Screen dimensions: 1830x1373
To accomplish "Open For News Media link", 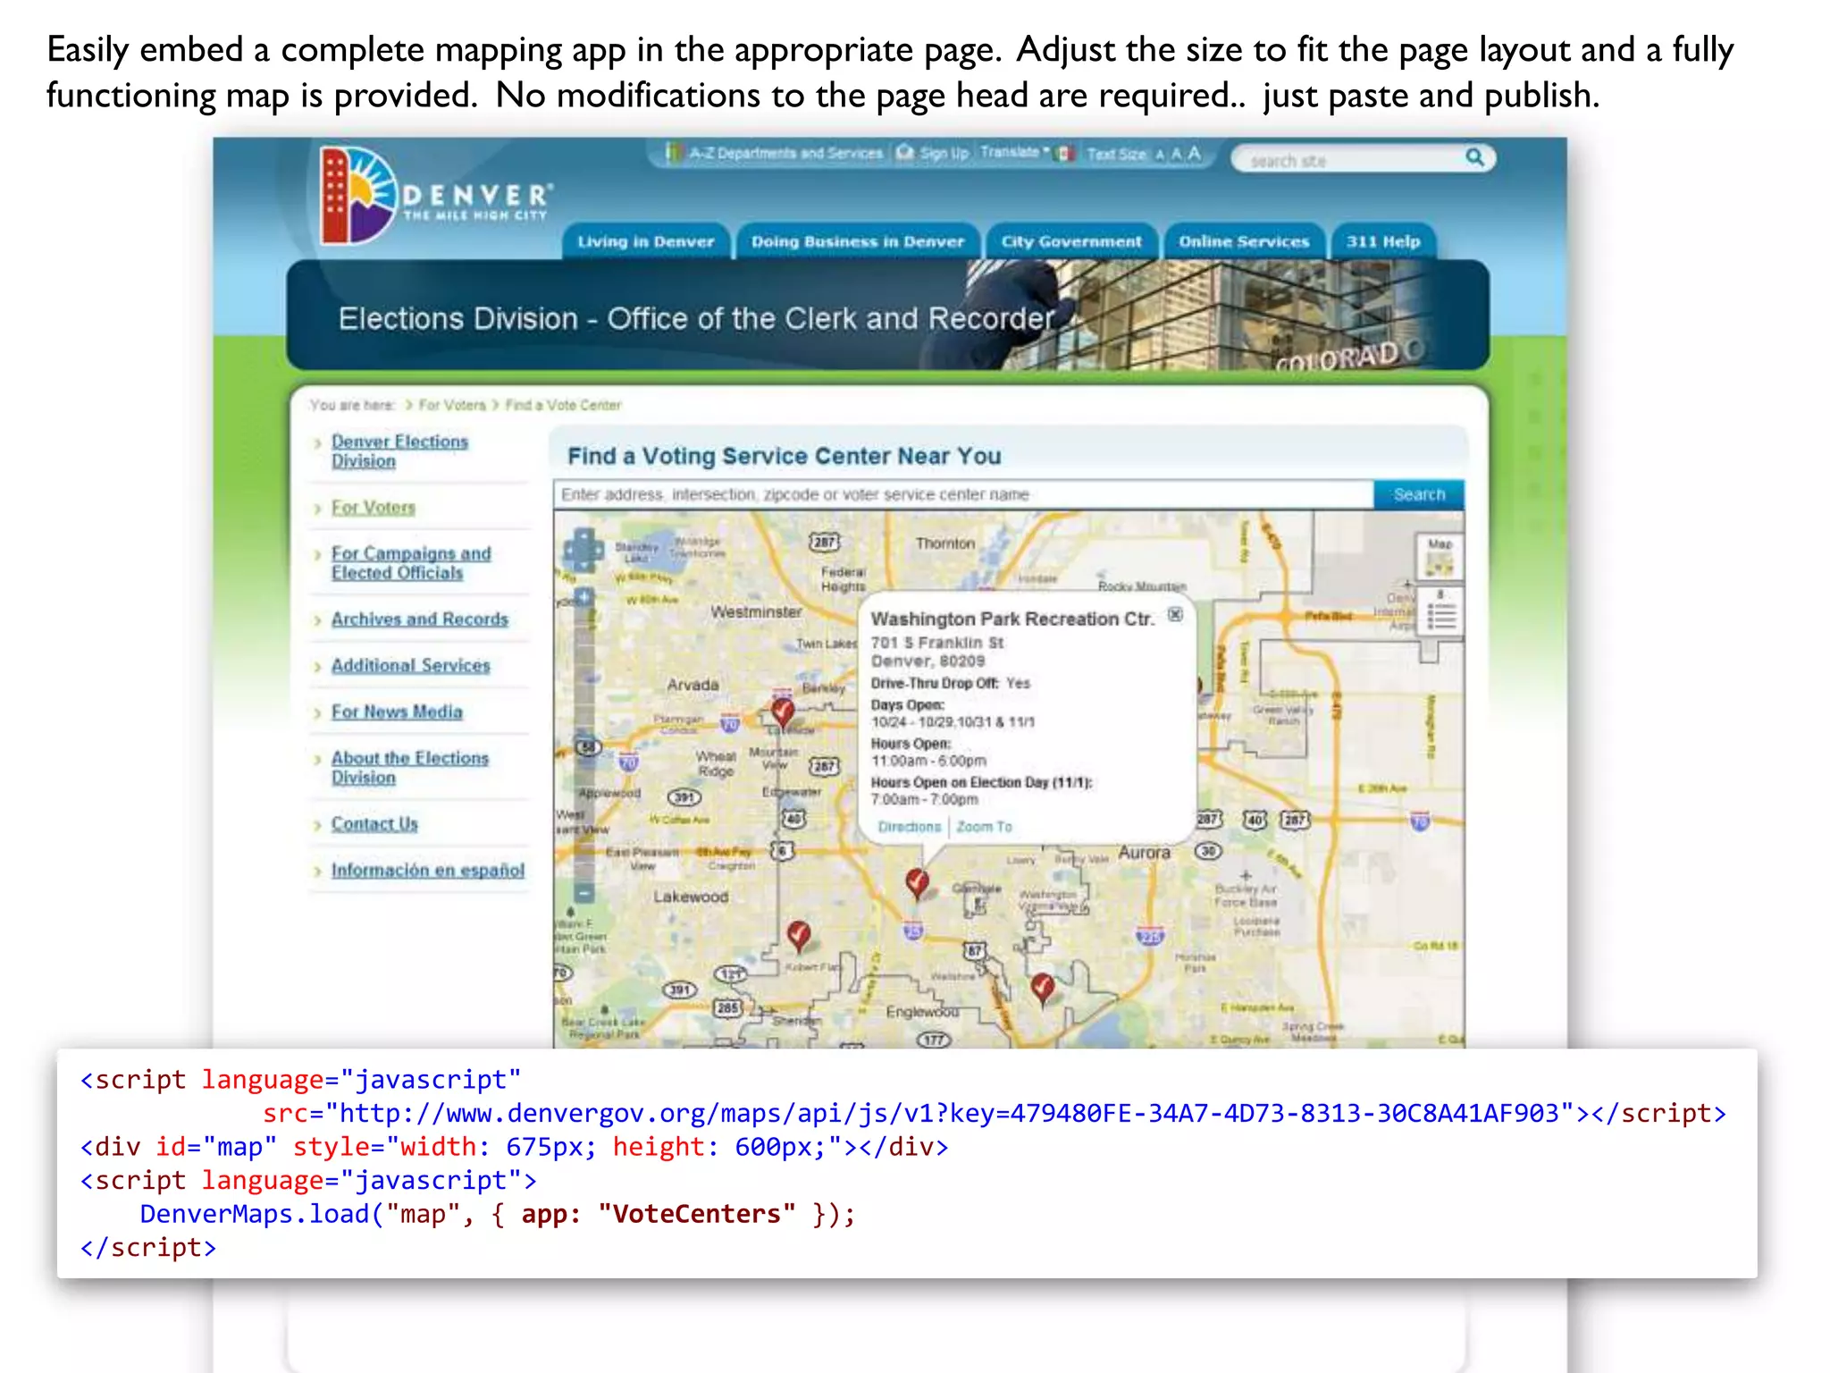I will click(397, 712).
